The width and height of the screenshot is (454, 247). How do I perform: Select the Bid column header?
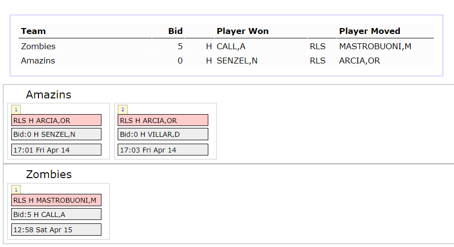click(175, 31)
